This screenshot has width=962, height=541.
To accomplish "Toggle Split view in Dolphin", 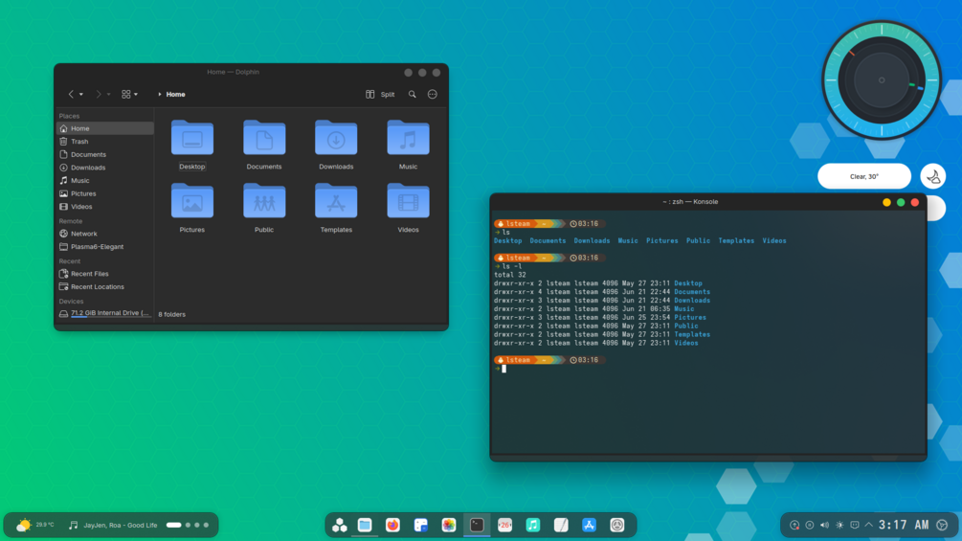I will click(x=380, y=95).
